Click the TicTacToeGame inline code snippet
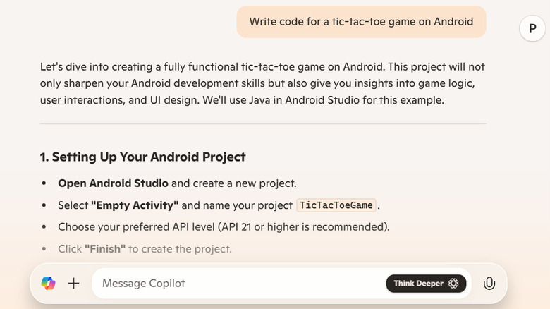550x309 pixels. tap(337, 205)
